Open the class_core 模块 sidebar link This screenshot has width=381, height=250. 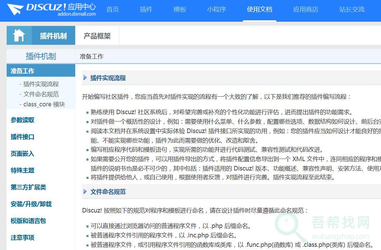click(44, 104)
